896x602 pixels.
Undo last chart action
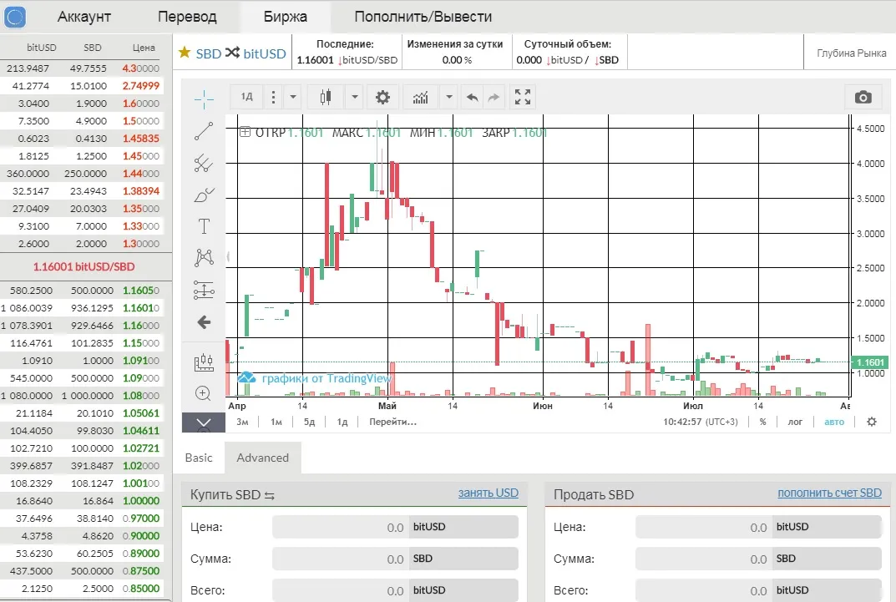[472, 97]
